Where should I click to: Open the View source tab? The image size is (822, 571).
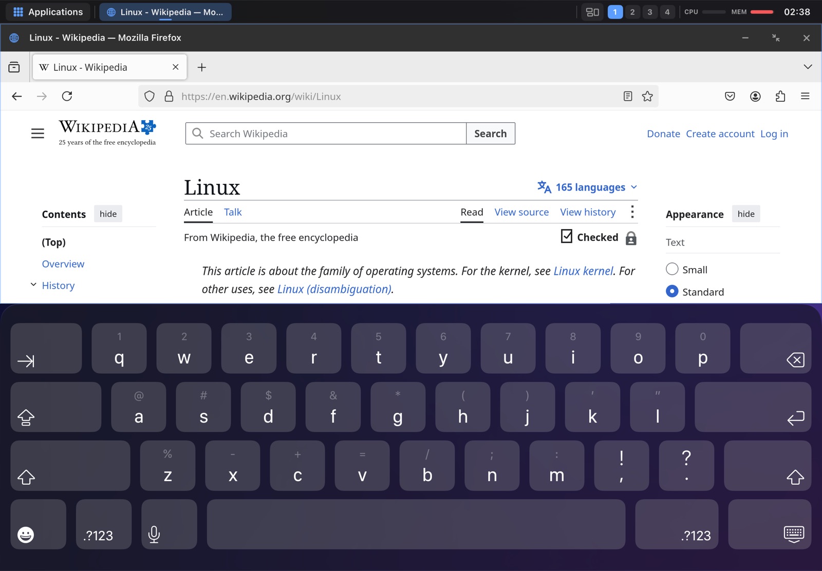(x=521, y=212)
